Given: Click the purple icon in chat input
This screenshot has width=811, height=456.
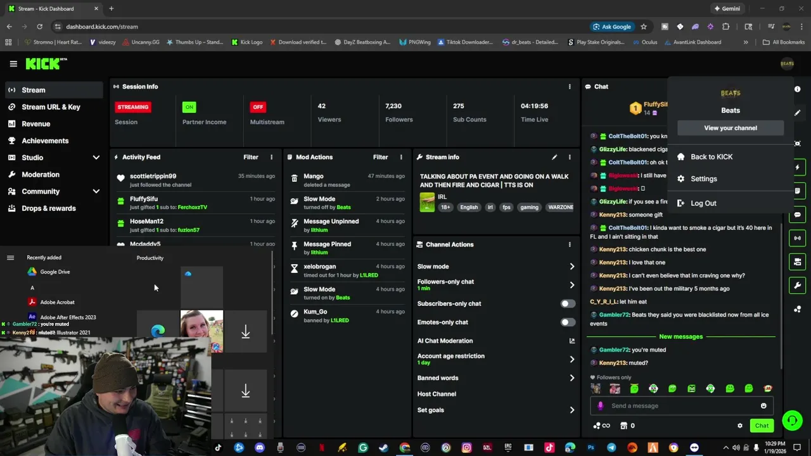Looking at the screenshot, I should coord(601,406).
